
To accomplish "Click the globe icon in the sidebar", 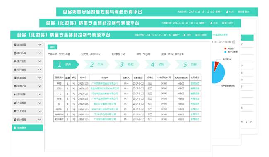I will coord(15,53).
